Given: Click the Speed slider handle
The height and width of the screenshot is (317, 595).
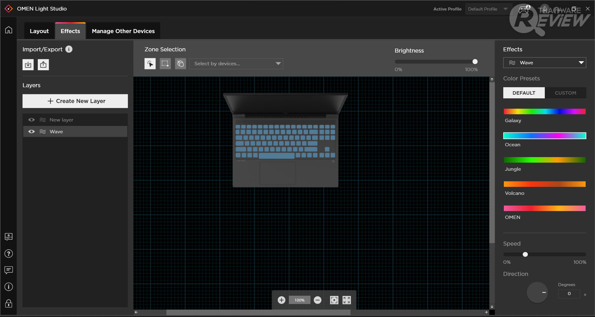Looking at the screenshot, I should pos(525,255).
